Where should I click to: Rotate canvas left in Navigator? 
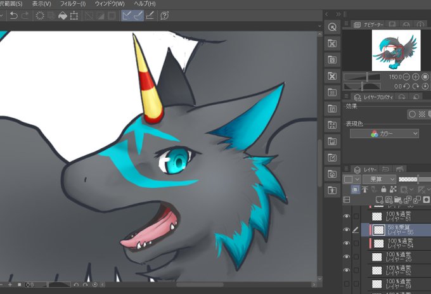406,87
